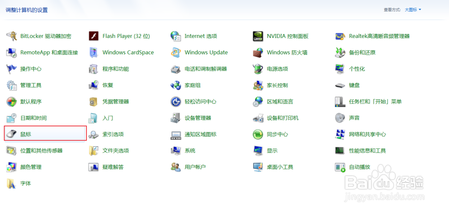Click the 网络和共享中心 icon
Screen dimensions: 449x212
[340, 134]
